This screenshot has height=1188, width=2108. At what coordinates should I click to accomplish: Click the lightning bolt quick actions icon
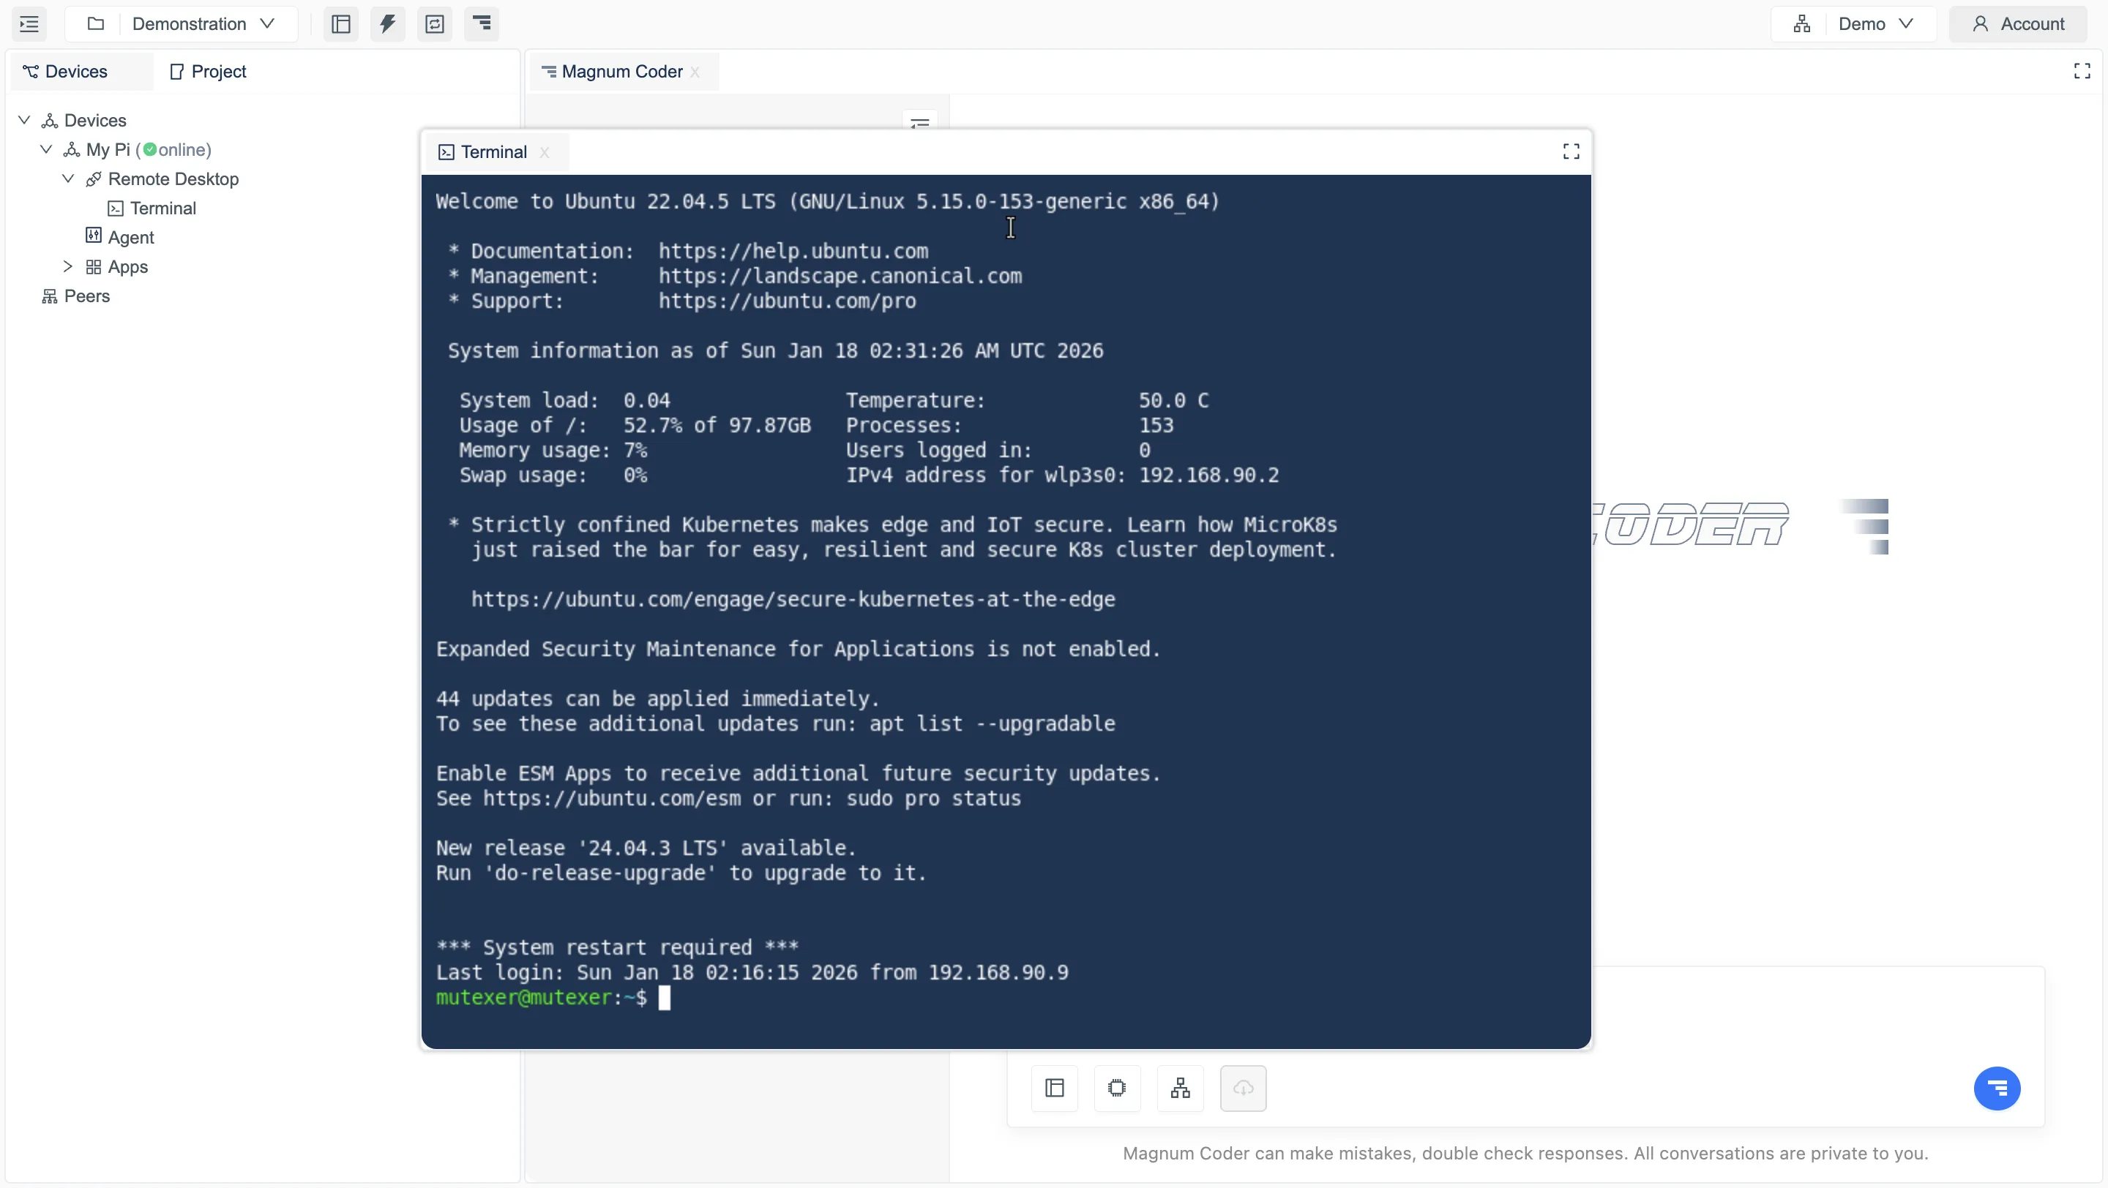(x=388, y=23)
